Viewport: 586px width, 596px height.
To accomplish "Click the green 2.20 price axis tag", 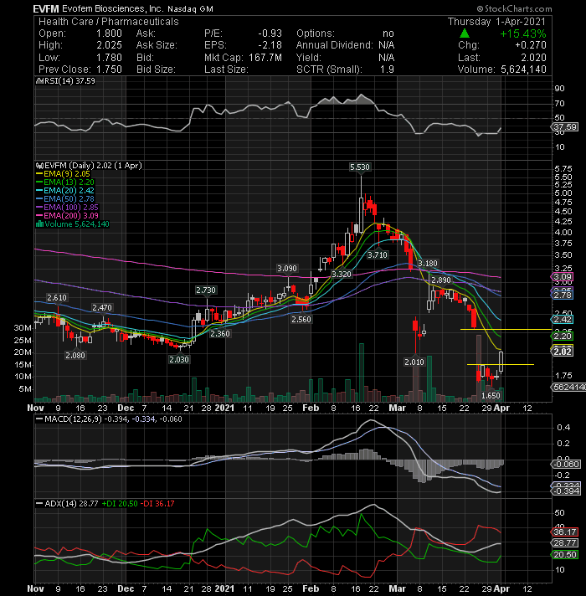I will pyautogui.click(x=563, y=337).
